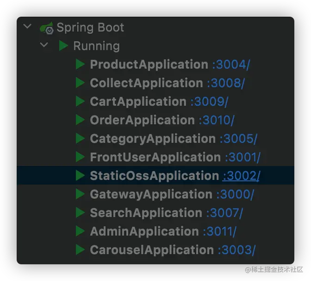
Task: Click the run icon beside CarouselApplication
Action: pyautogui.click(x=80, y=249)
